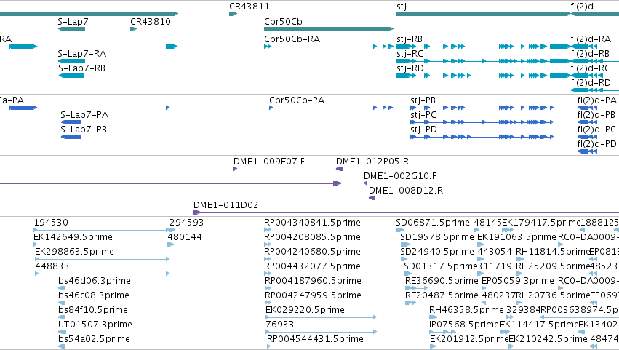This screenshot has width=619, height=350.
Task: Click the fl(2)d-PD label
Action: [596, 144]
